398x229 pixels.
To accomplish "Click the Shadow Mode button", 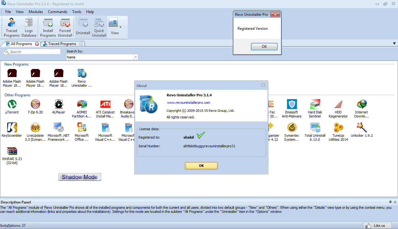I will tap(80, 177).
